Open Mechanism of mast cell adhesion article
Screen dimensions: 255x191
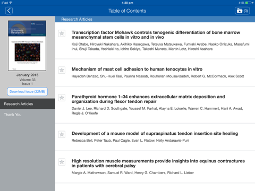tap(137, 69)
